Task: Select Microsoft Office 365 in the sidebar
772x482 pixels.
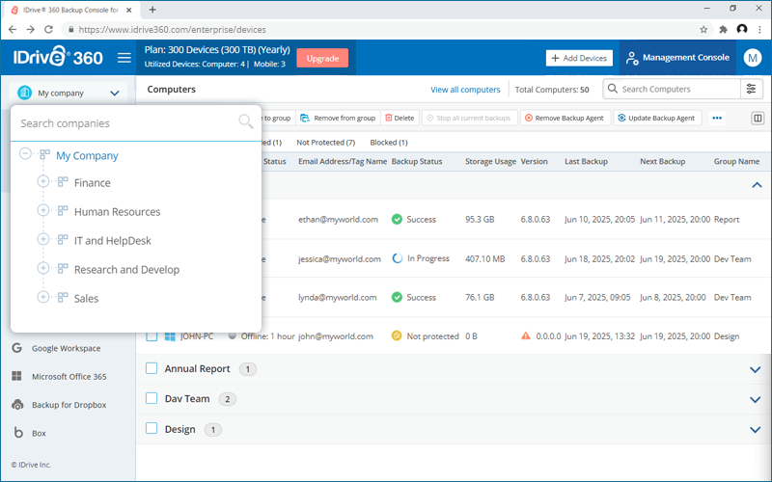Action: click(x=69, y=377)
